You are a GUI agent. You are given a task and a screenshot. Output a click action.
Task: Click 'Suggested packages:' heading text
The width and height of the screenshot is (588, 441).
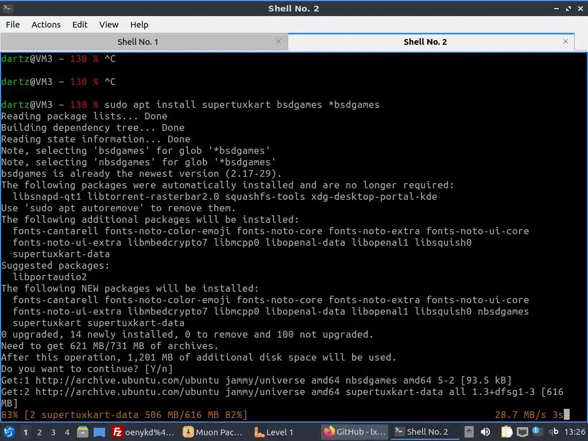55,265
